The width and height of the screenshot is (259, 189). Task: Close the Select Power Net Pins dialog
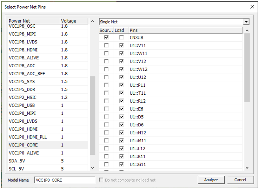252,7
